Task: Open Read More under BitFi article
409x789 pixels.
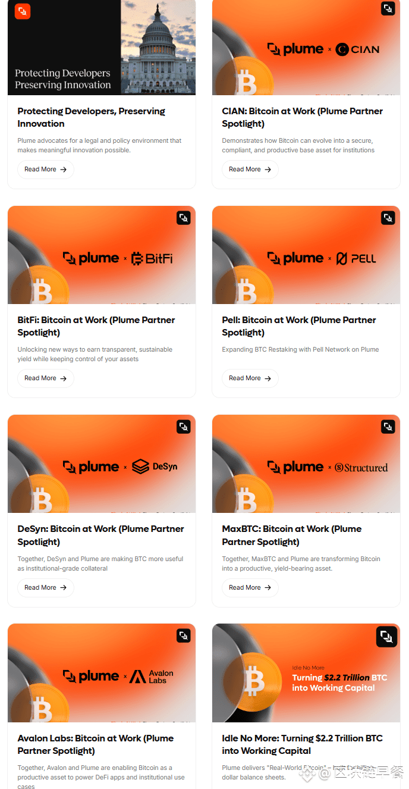Action: click(46, 378)
